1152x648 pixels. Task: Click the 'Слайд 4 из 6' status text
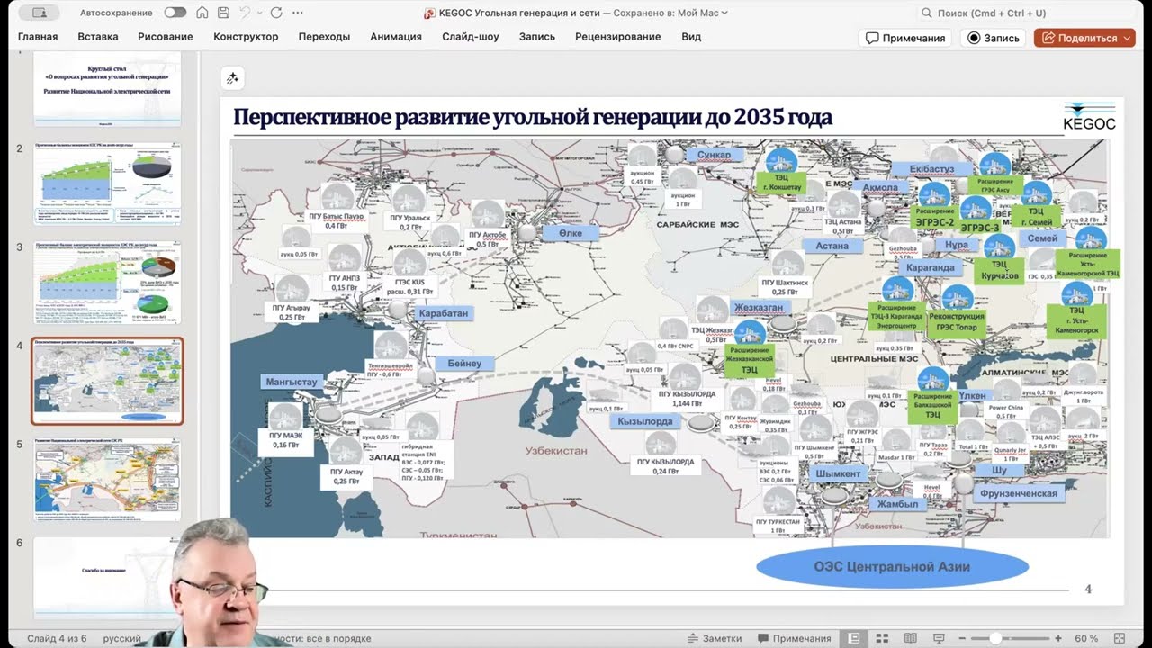pyautogui.click(x=57, y=638)
